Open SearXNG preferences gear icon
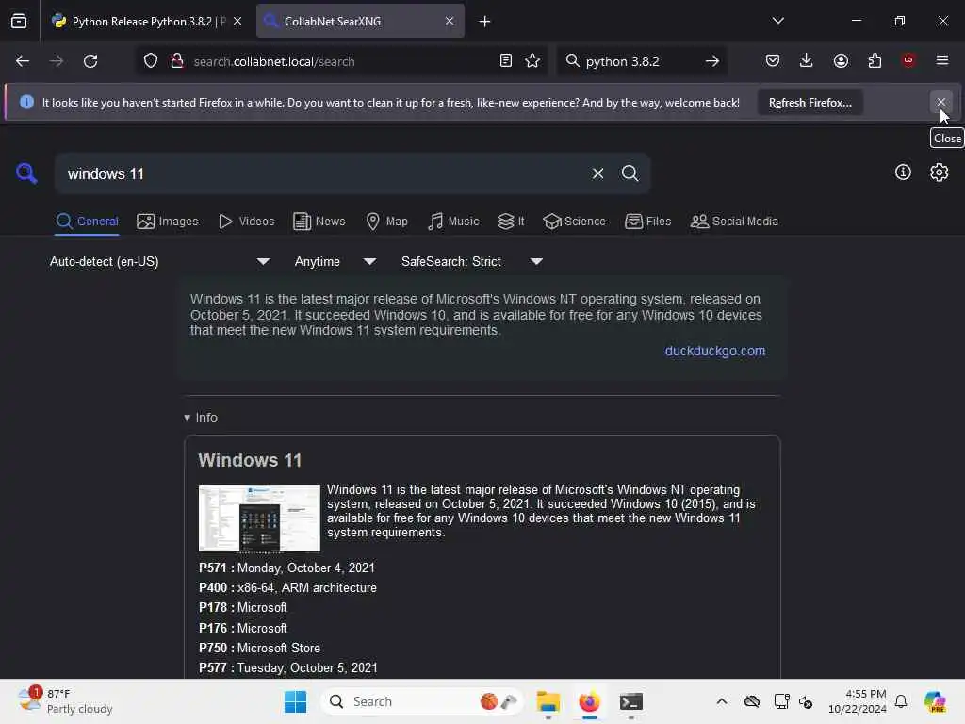The image size is (965, 724). coord(940,173)
